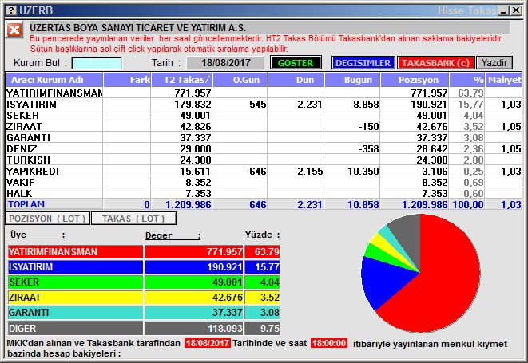Sort by Fark column header
Viewport: 528px width, 363px height.
click(x=127, y=80)
